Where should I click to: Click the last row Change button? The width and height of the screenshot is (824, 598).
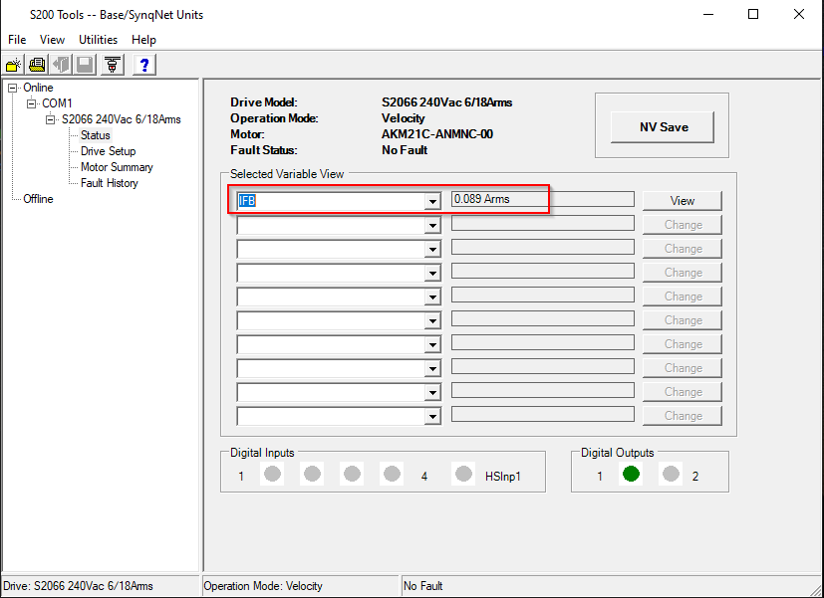683,416
